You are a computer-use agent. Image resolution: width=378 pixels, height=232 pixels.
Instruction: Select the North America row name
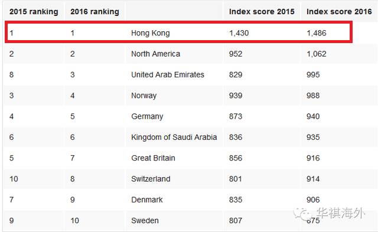tap(155, 54)
